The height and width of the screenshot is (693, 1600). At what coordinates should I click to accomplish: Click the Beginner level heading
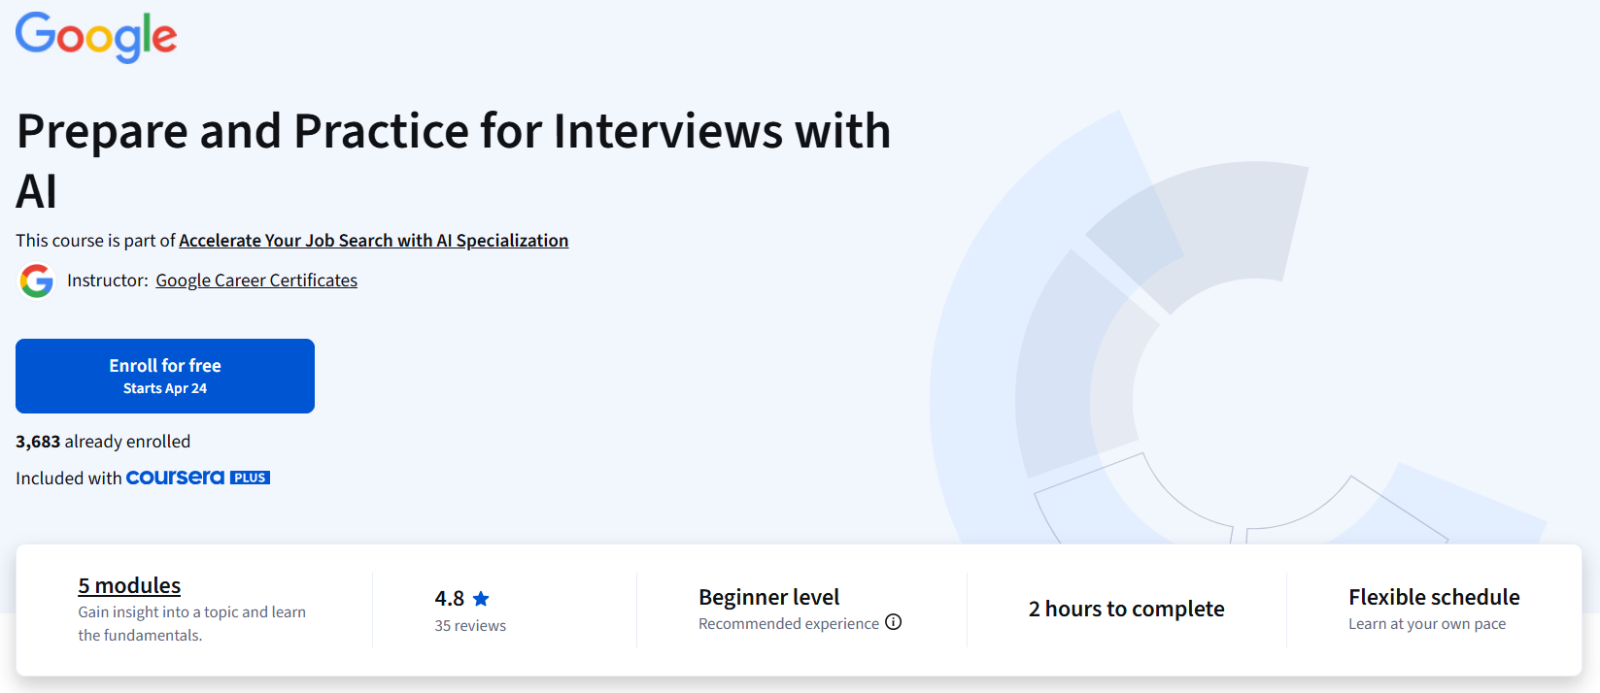pyautogui.click(x=769, y=597)
